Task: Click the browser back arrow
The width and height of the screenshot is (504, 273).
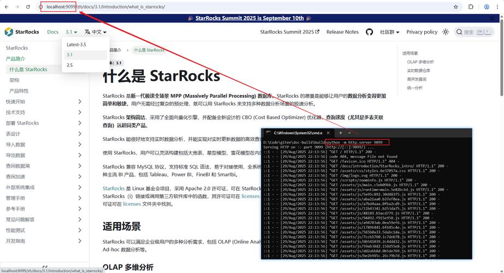Action: (7, 7)
